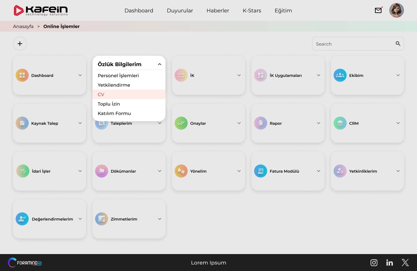Open Duyurular in the top navigation
The image size is (417, 271).
tap(180, 10)
